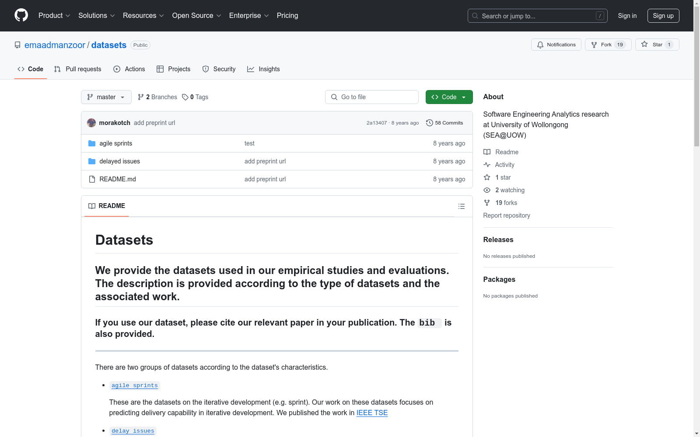Click the README.md file icon
The image size is (700, 437).
coord(92,179)
